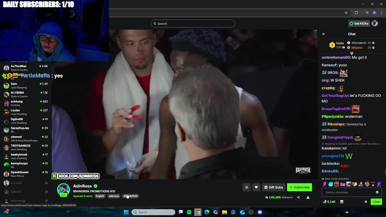386x217 pixels.
Task: Open Task View from the taskbar
Action: [180, 212]
